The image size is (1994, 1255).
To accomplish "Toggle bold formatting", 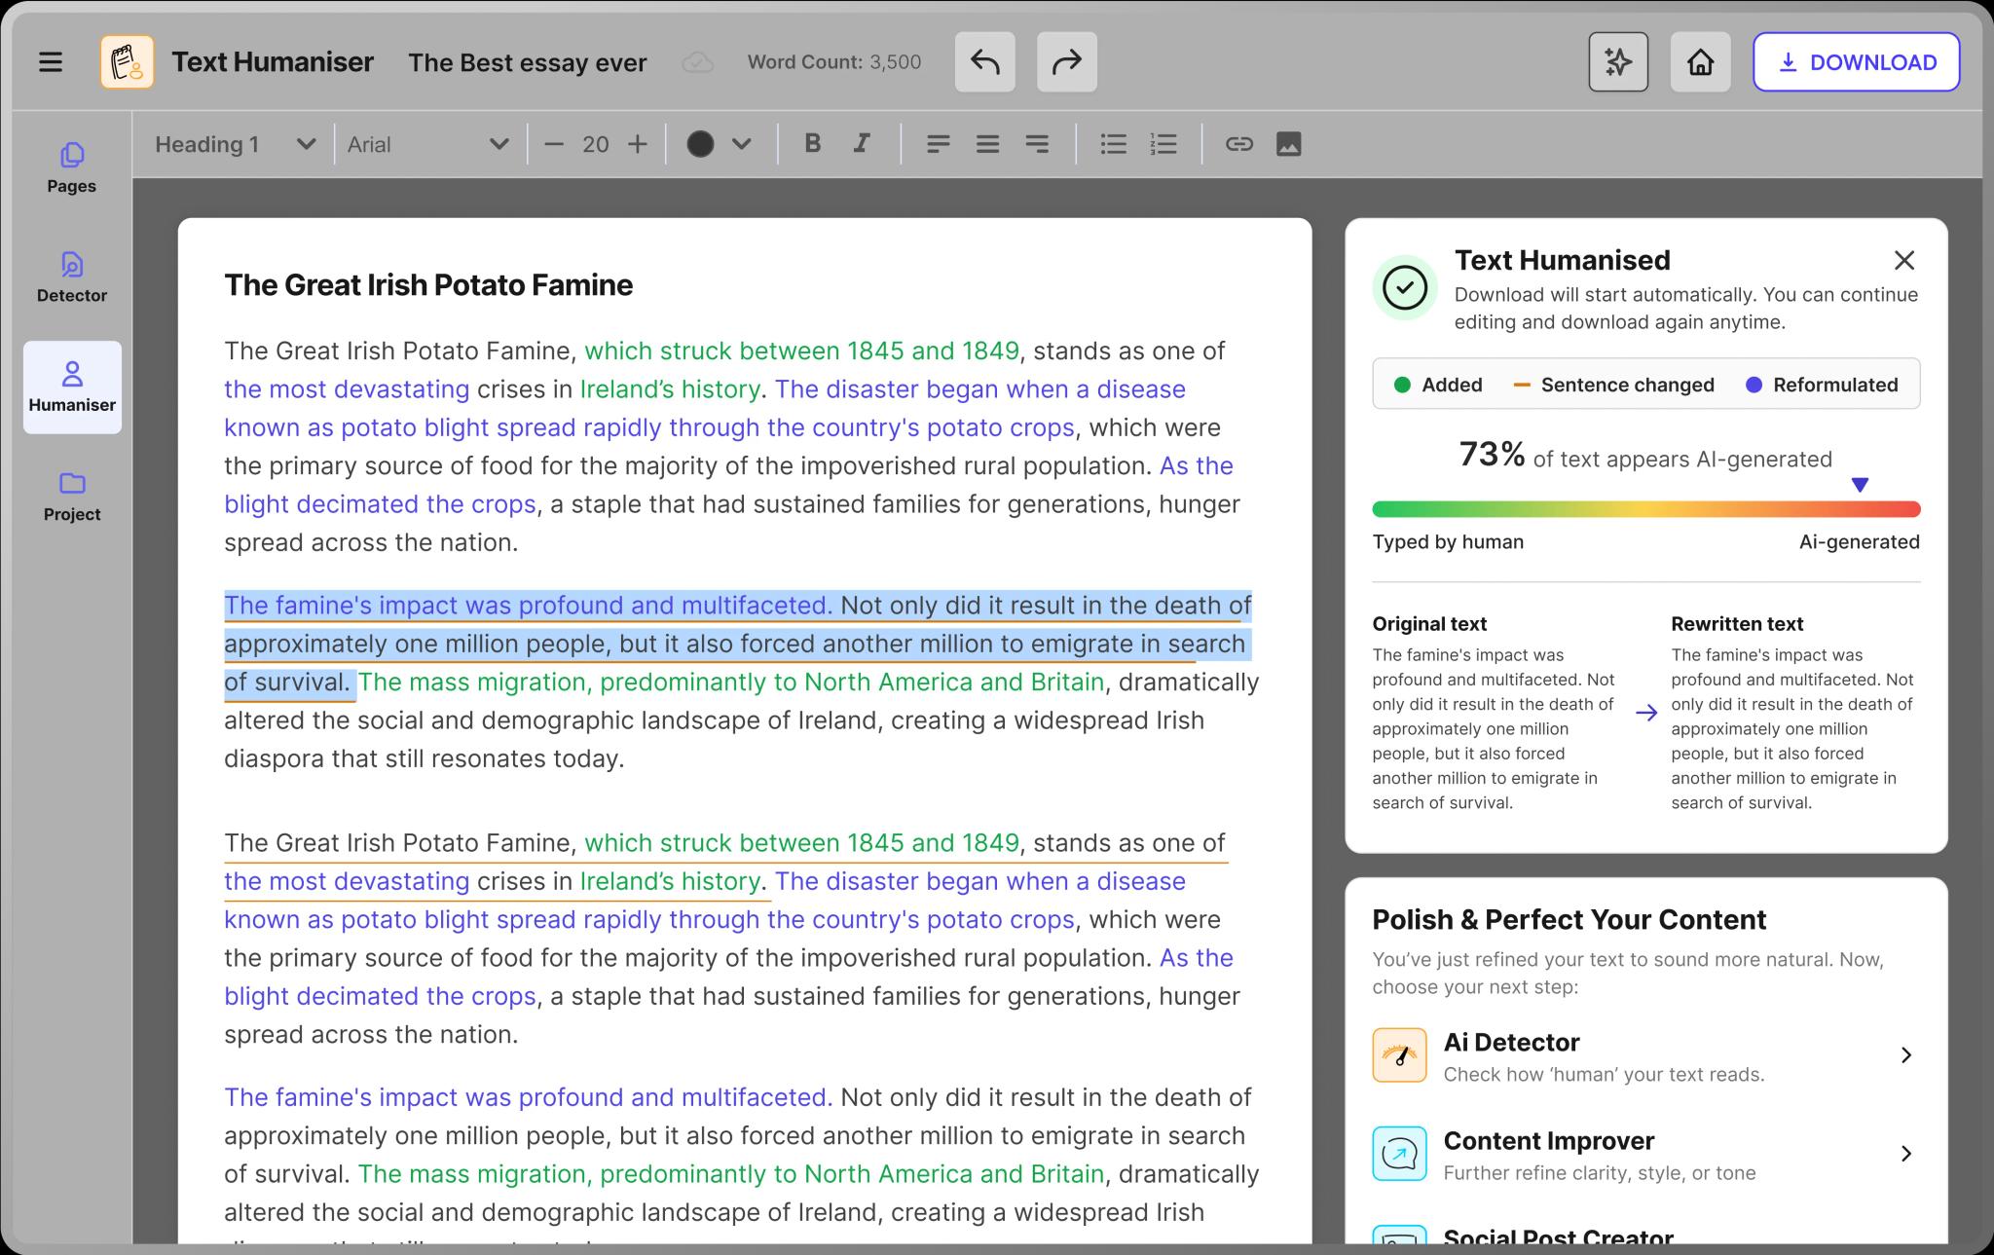I will click(812, 144).
